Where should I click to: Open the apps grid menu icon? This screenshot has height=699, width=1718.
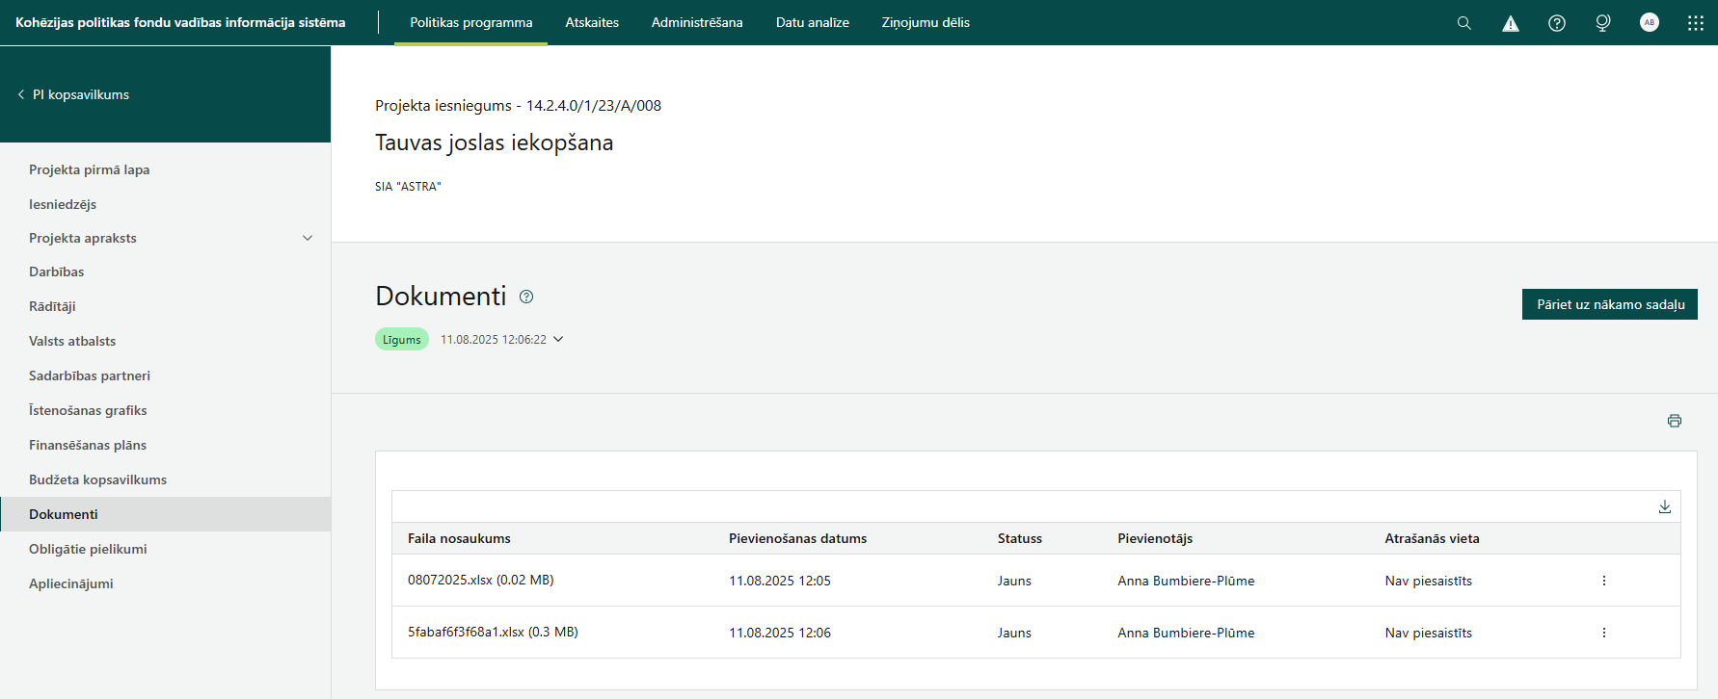coord(1696,23)
